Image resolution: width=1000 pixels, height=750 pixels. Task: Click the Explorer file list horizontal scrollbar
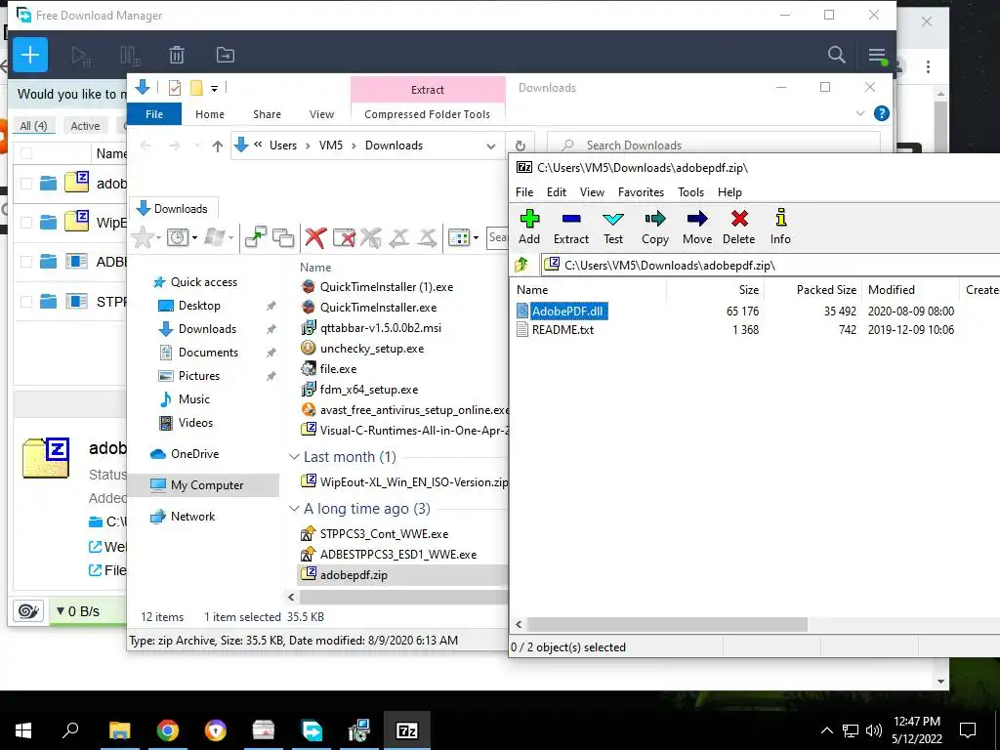(x=403, y=597)
